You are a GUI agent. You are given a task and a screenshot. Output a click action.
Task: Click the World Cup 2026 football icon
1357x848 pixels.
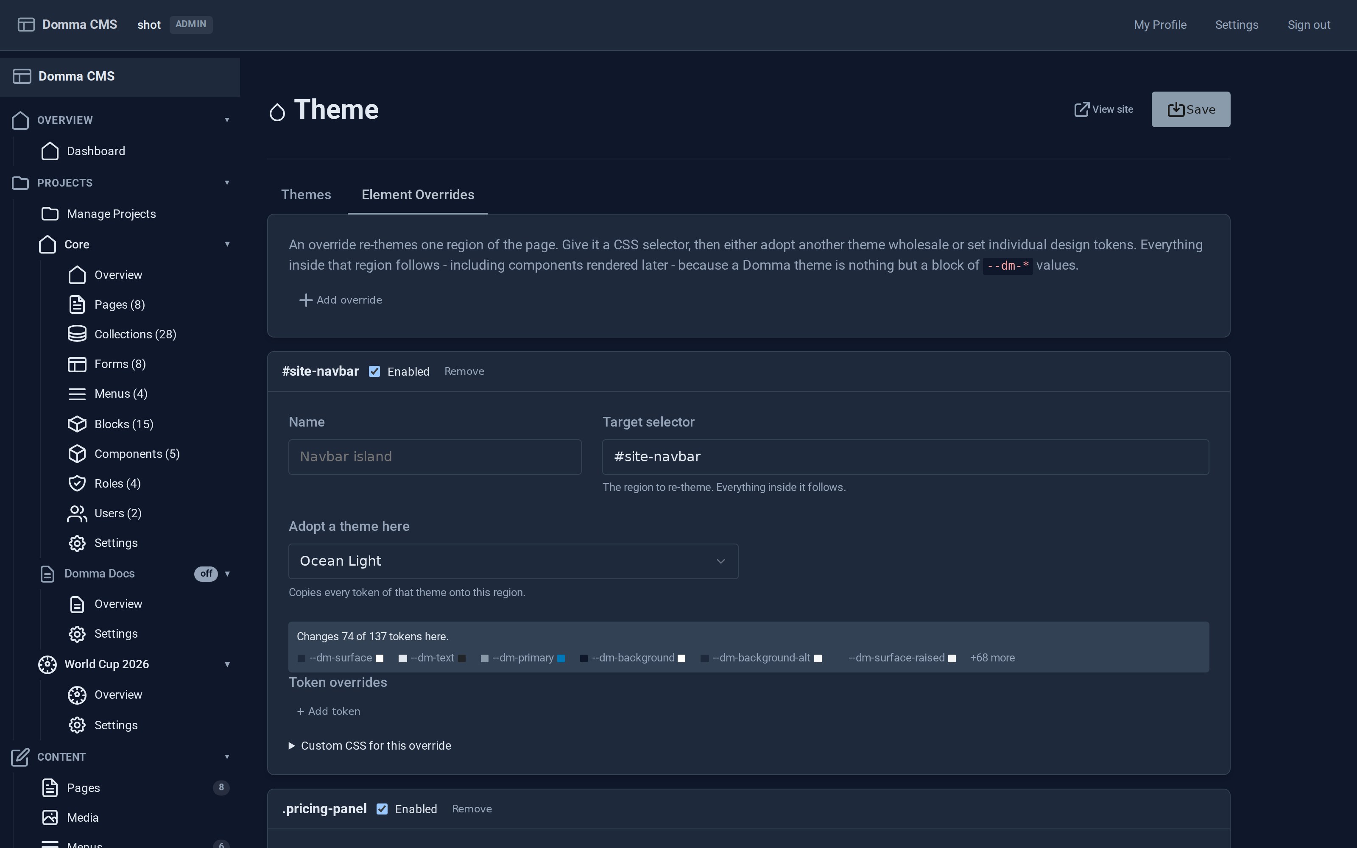(47, 664)
